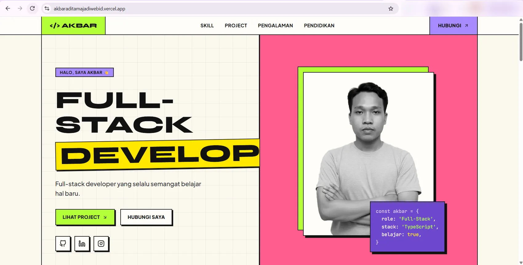Click the vertical page scrollbar thumb
Image resolution: width=523 pixels, height=265 pixels.
pos(521,42)
